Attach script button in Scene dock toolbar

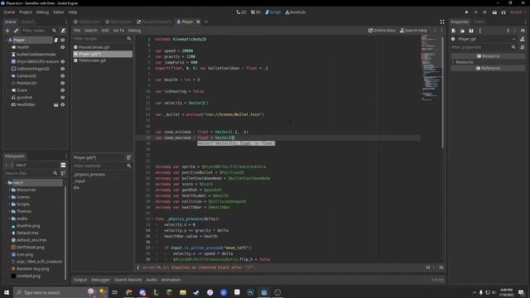(x=63, y=31)
